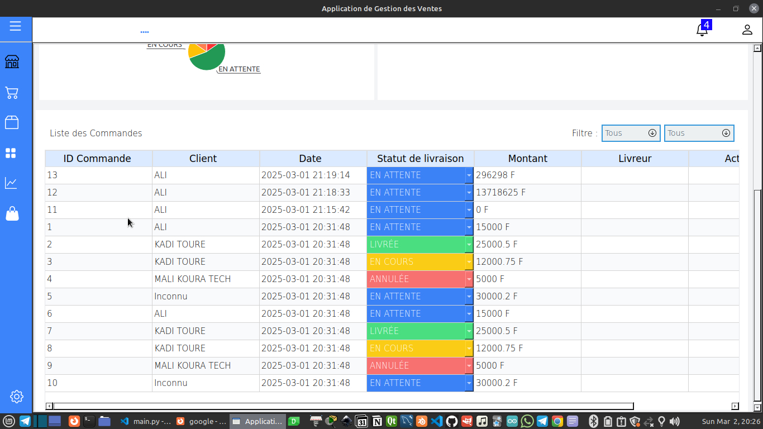The width and height of the screenshot is (763, 429).
Task: Open the statistics chart icon
Action: pyautogui.click(x=11, y=183)
